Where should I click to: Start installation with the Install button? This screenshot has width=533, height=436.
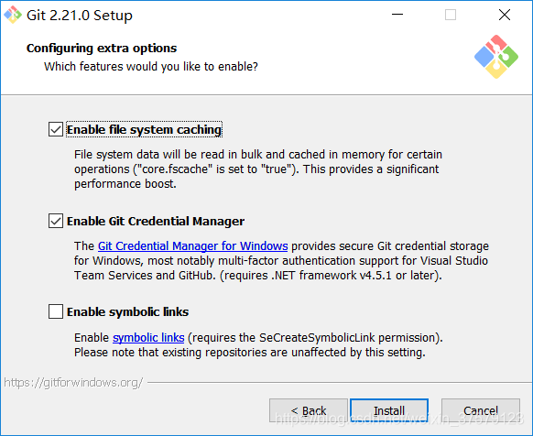389,410
